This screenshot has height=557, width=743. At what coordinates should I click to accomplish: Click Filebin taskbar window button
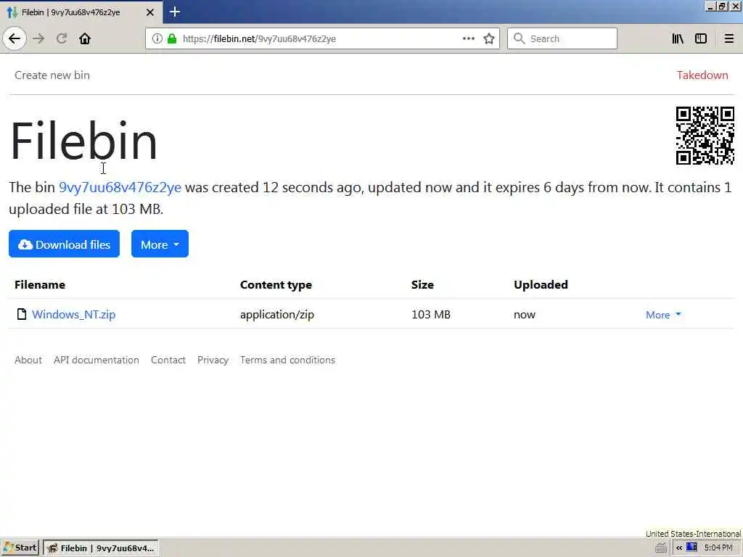click(x=100, y=548)
